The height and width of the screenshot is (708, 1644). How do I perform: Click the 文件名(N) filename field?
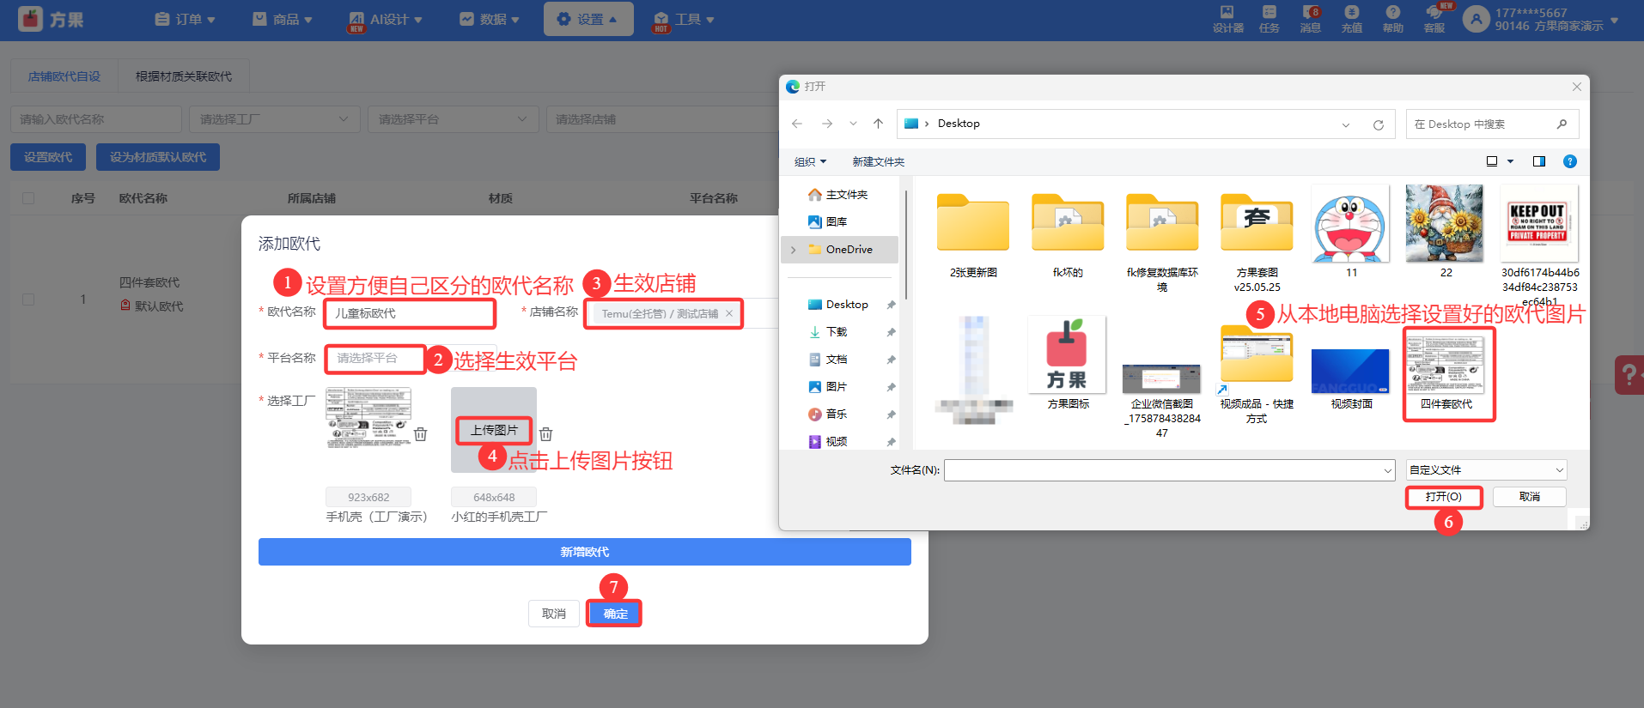click(1169, 469)
